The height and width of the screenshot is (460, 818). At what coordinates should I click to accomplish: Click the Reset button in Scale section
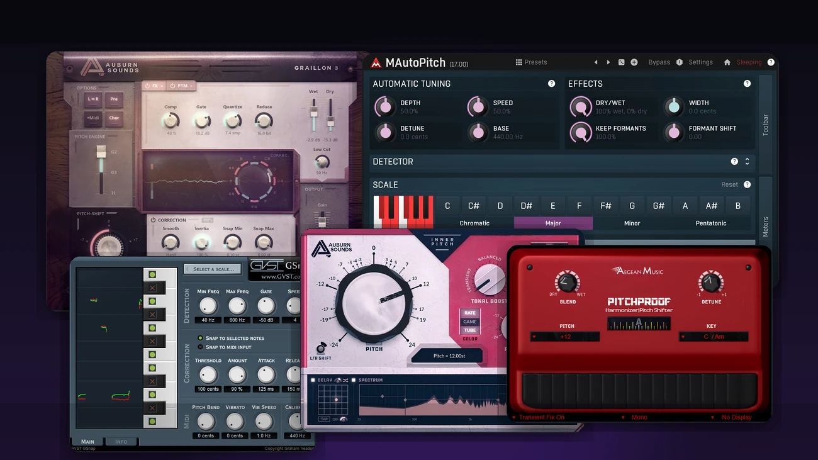point(729,184)
